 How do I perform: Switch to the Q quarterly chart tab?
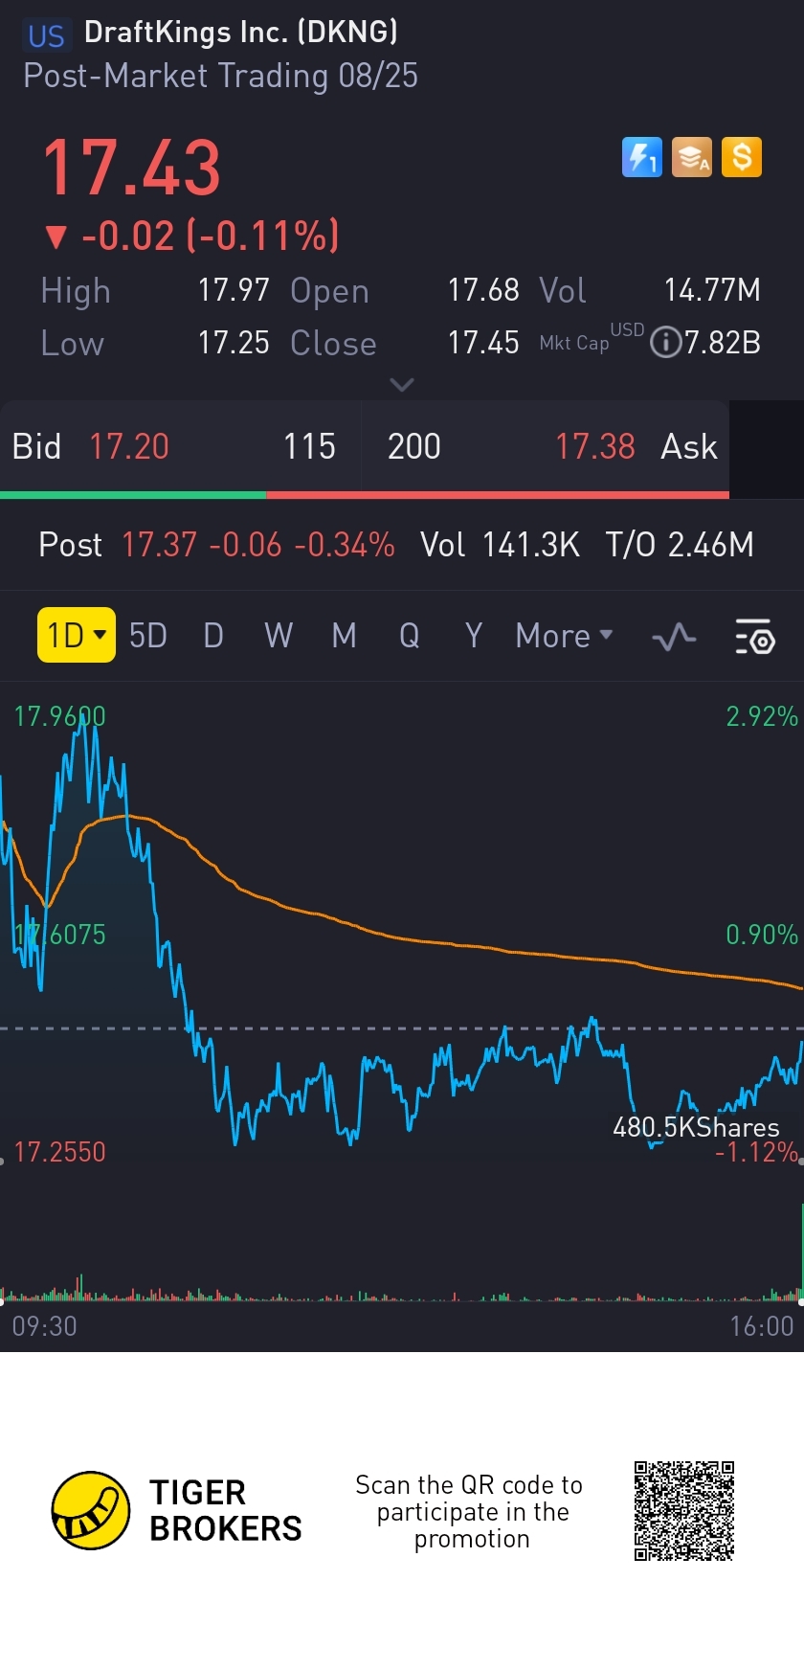[409, 636]
